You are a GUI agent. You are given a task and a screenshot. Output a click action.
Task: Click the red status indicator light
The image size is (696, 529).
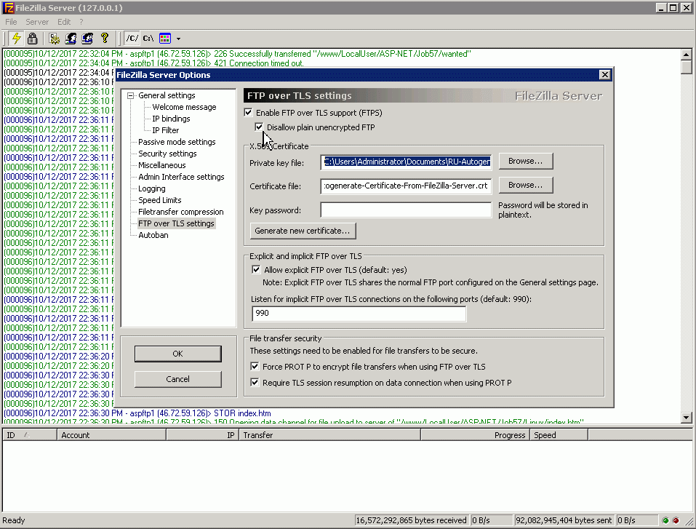click(676, 520)
